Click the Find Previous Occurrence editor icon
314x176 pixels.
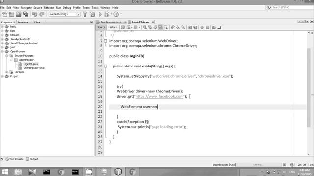[150, 27]
